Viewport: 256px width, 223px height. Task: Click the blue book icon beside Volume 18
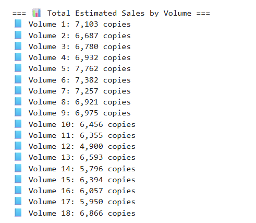(18, 213)
